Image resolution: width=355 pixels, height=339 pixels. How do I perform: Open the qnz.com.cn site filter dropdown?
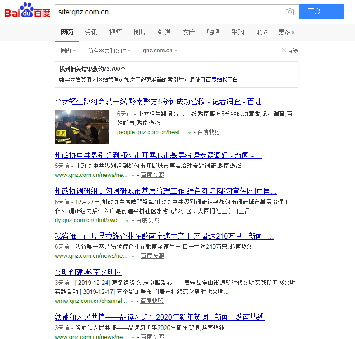pyautogui.click(x=160, y=51)
